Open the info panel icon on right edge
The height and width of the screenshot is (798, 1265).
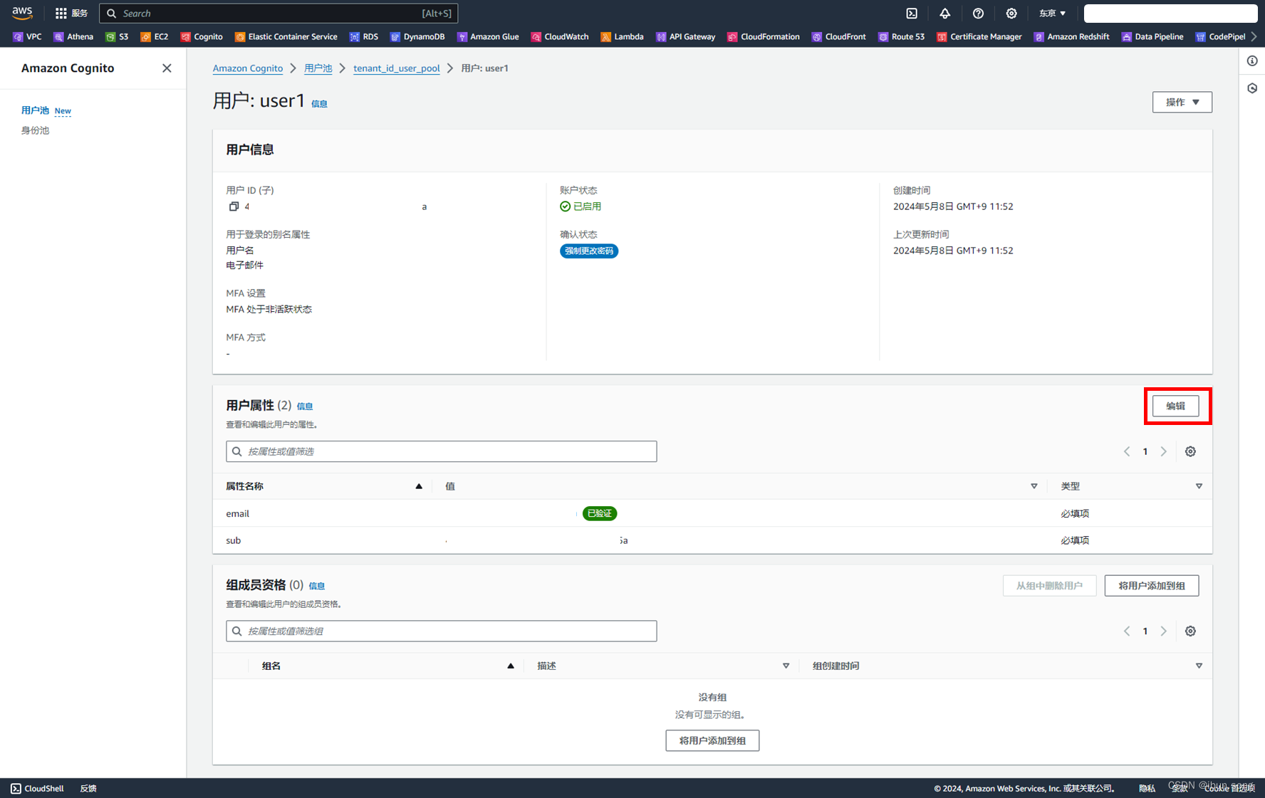pyautogui.click(x=1252, y=61)
